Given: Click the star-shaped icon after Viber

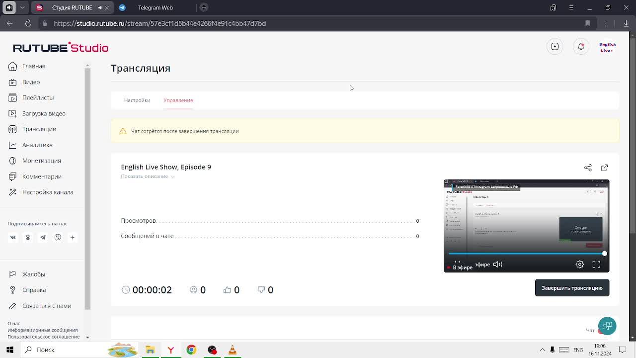Looking at the screenshot, I should [x=73, y=237].
